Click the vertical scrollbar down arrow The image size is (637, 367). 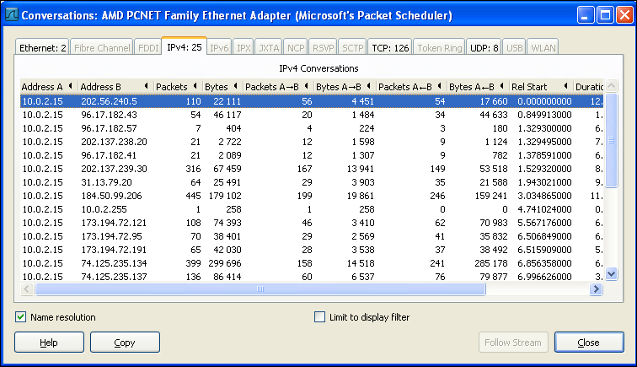[x=612, y=274]
